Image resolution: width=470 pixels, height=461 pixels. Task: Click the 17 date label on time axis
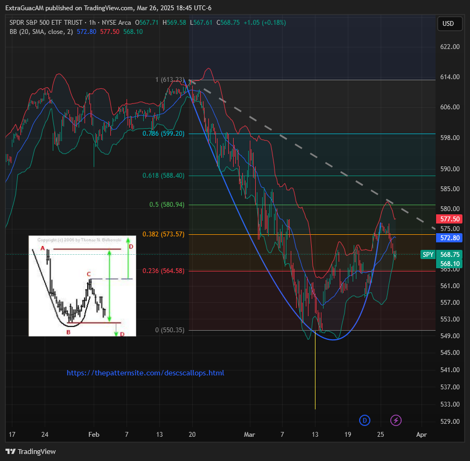[12, 434]
